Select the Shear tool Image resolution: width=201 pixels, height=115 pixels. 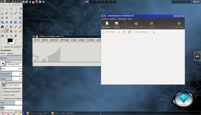pos(7,22)
